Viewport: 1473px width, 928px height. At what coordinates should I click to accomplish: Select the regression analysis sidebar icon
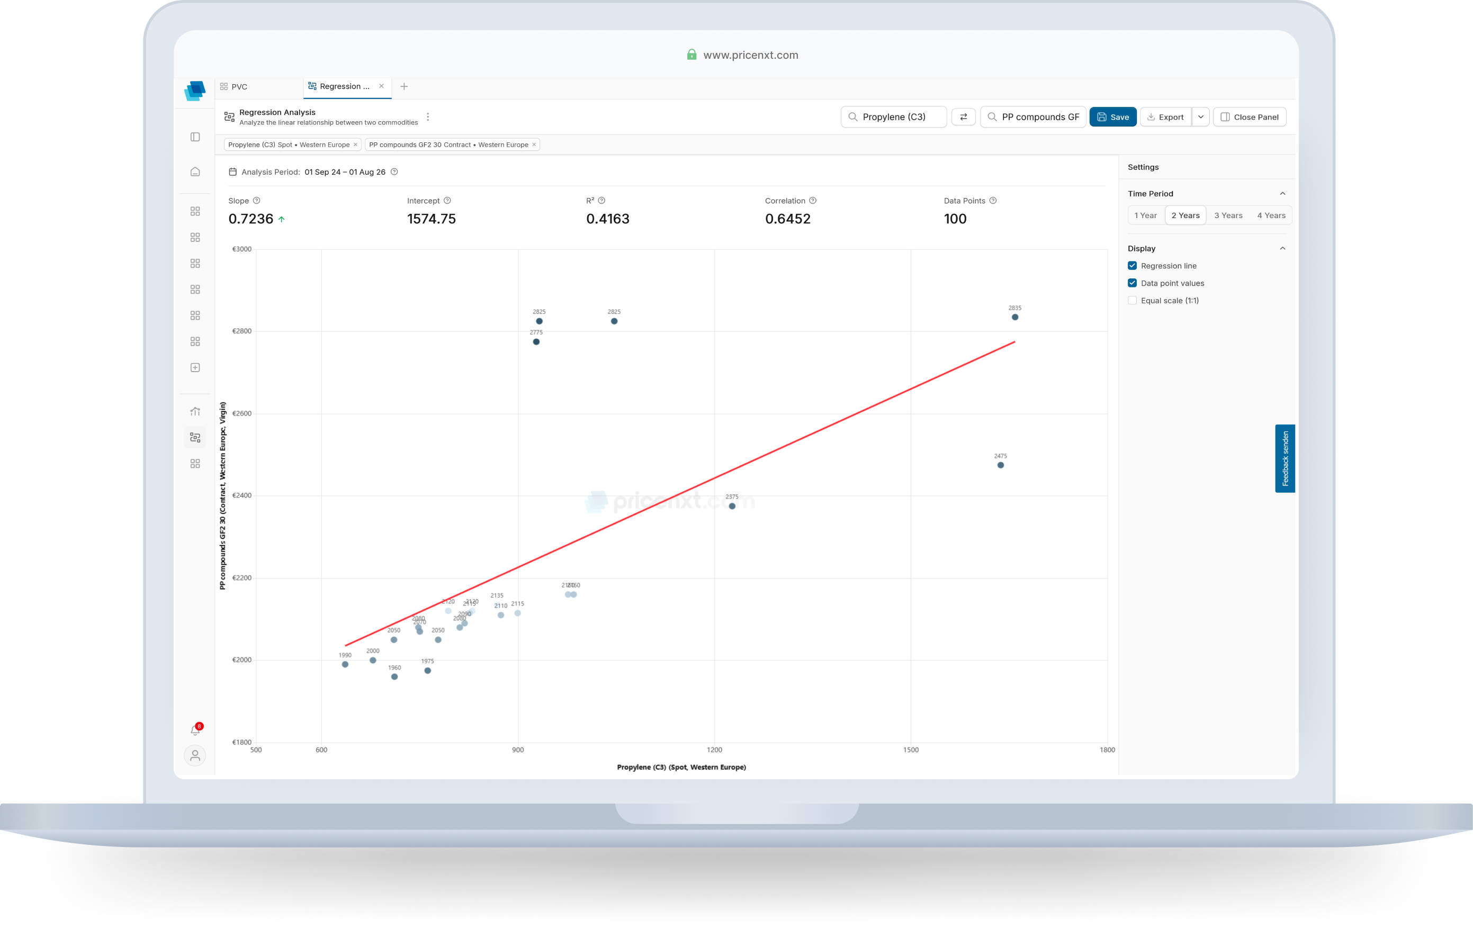[x=195, y=437]
